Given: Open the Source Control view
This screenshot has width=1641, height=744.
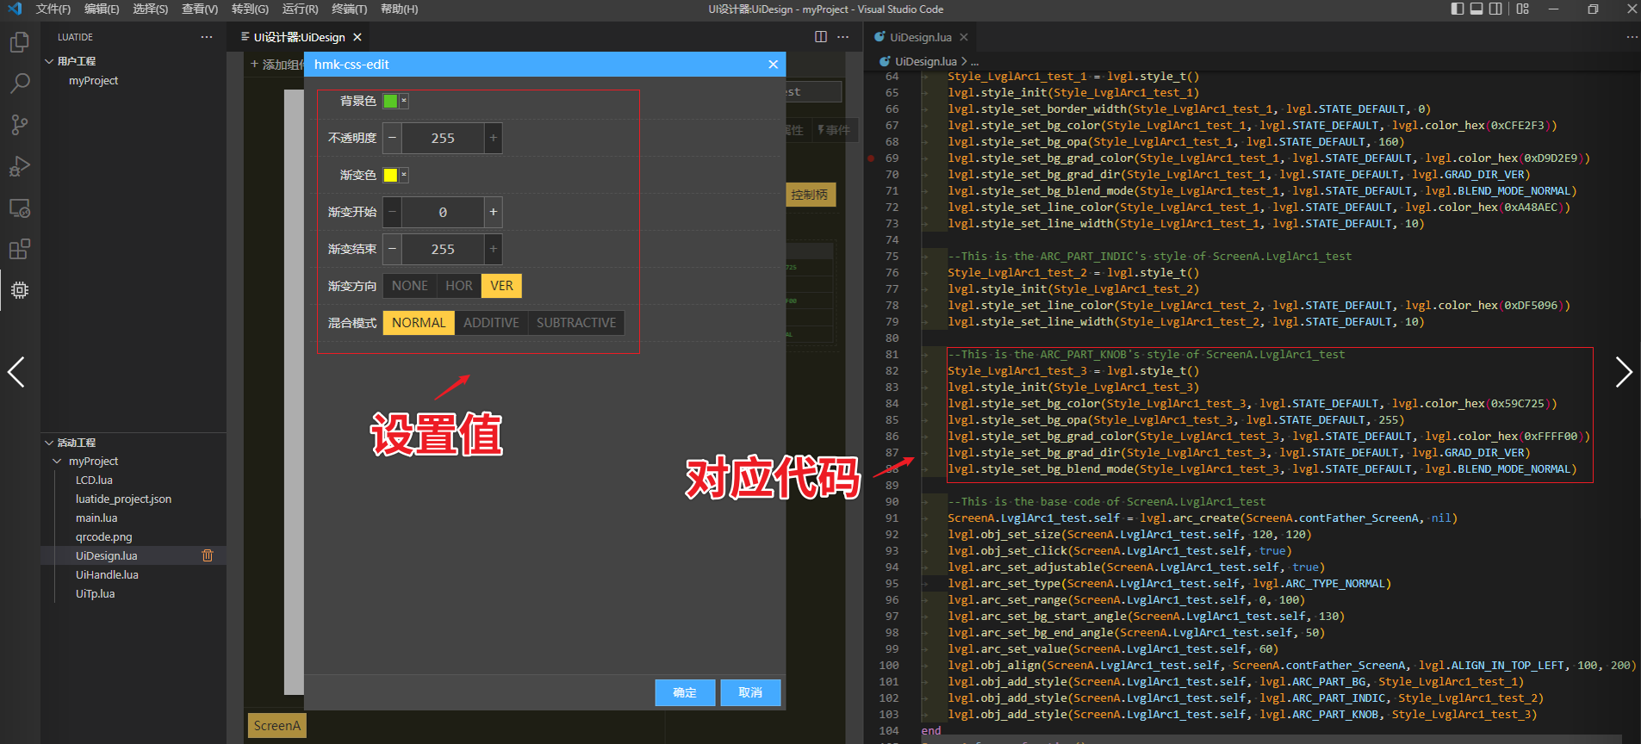Looking at the screenshot, I should point(19,125).
